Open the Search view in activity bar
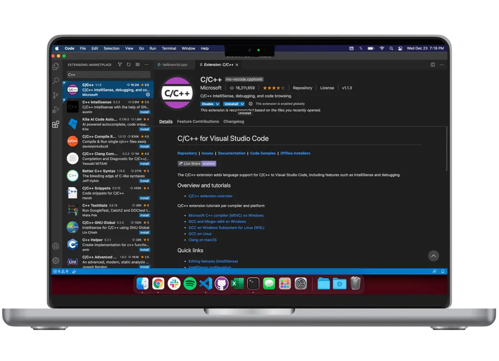The height and width of the screenshot is (361, 499). tap(55, 81)
